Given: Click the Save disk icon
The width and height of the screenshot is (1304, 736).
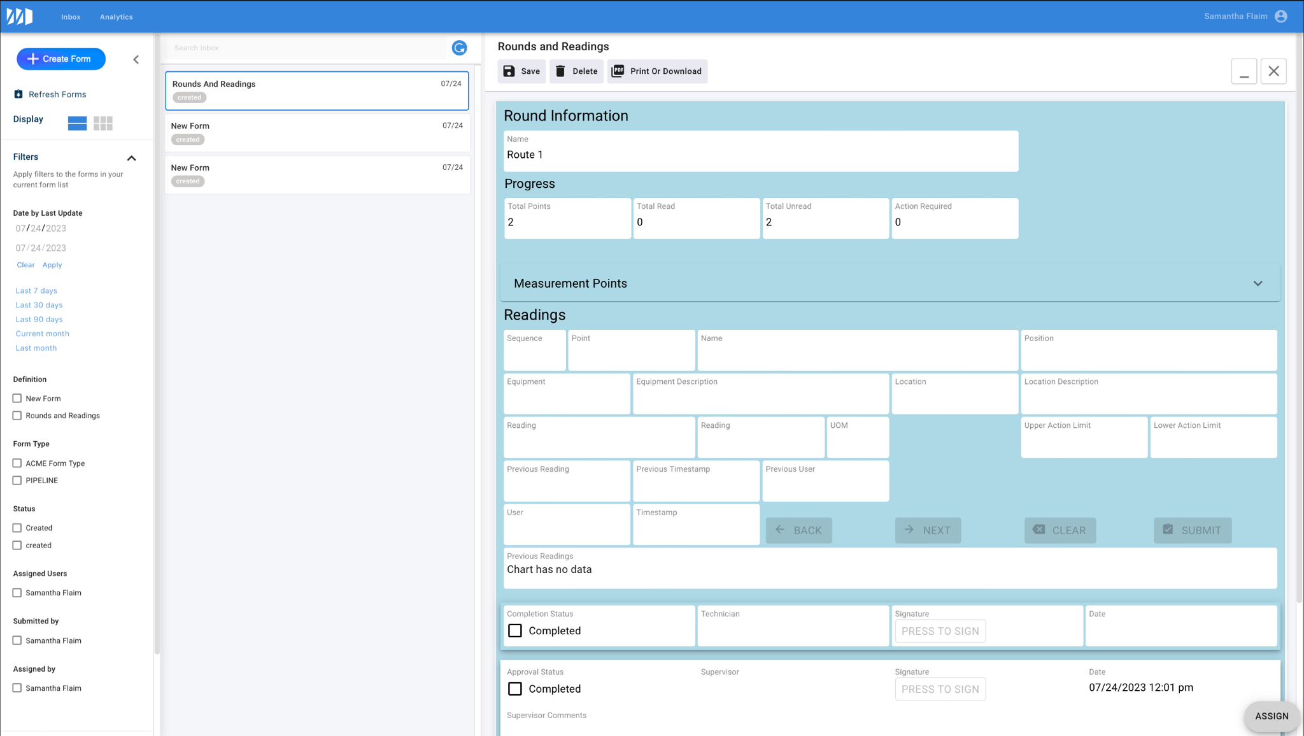Looking at the screenshot, I should (509, 71).
